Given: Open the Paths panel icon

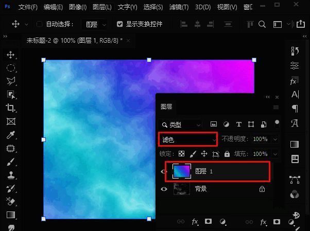Looking at the screenshot, I should (x=295, y=180).
